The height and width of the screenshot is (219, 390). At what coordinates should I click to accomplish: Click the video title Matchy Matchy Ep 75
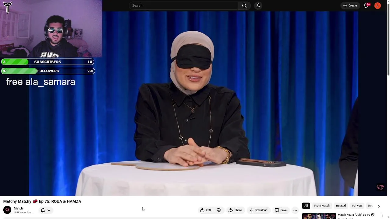(42, 201)
